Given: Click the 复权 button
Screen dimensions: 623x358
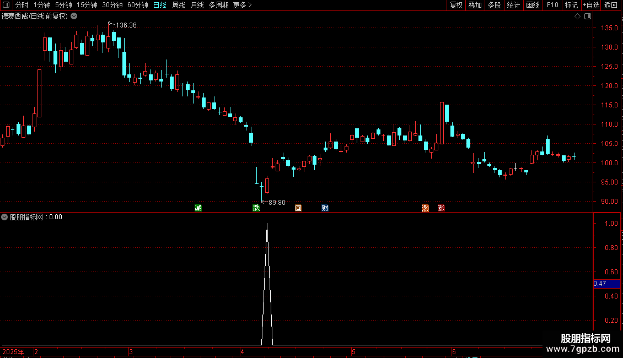Looking at the screenshot, I should pyautogui.click(x=456, y=5).
